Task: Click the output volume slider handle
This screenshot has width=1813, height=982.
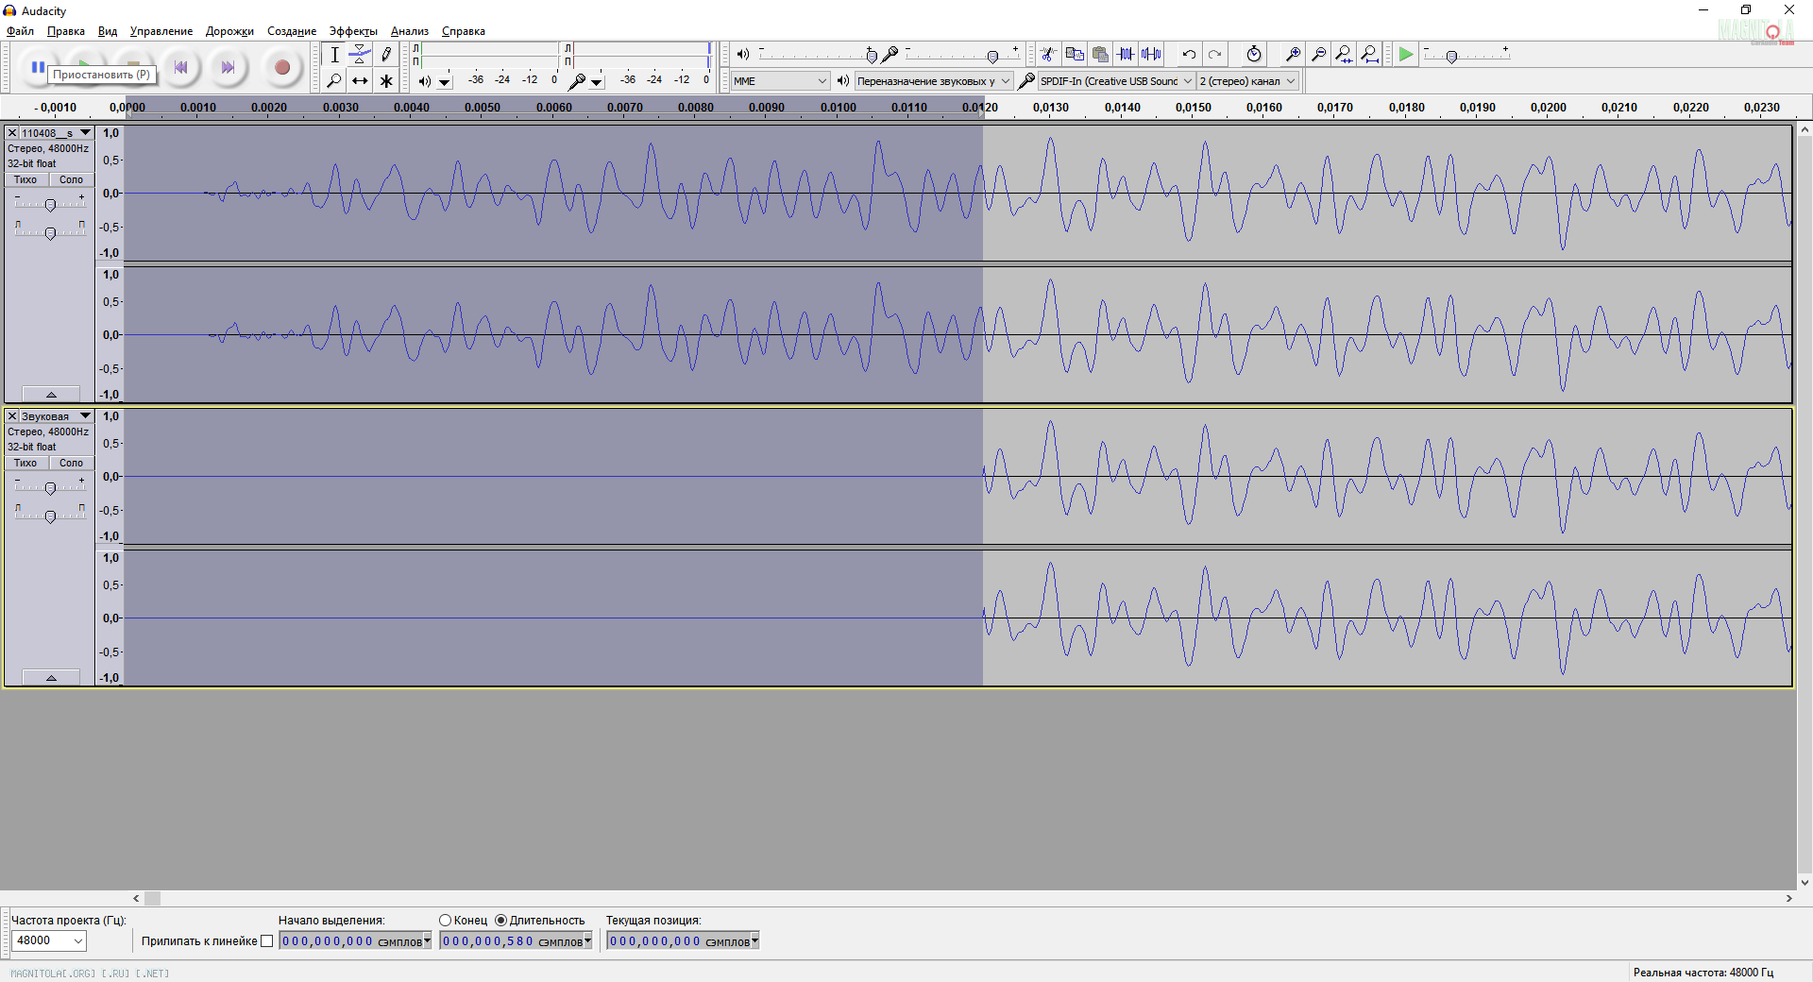Action: (x=871, y=57)
